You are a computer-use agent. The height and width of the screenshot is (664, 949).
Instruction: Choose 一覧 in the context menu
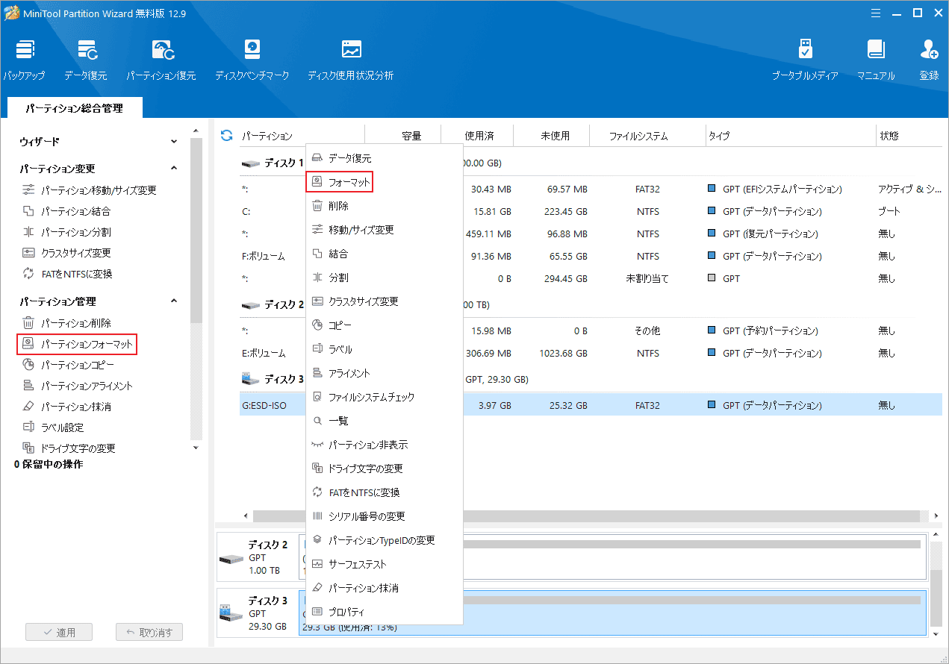pos(385,421)
